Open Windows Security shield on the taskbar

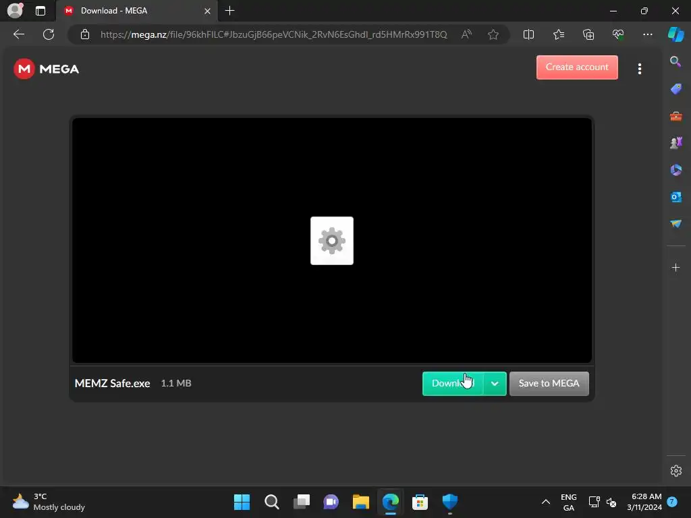point(449,502)
